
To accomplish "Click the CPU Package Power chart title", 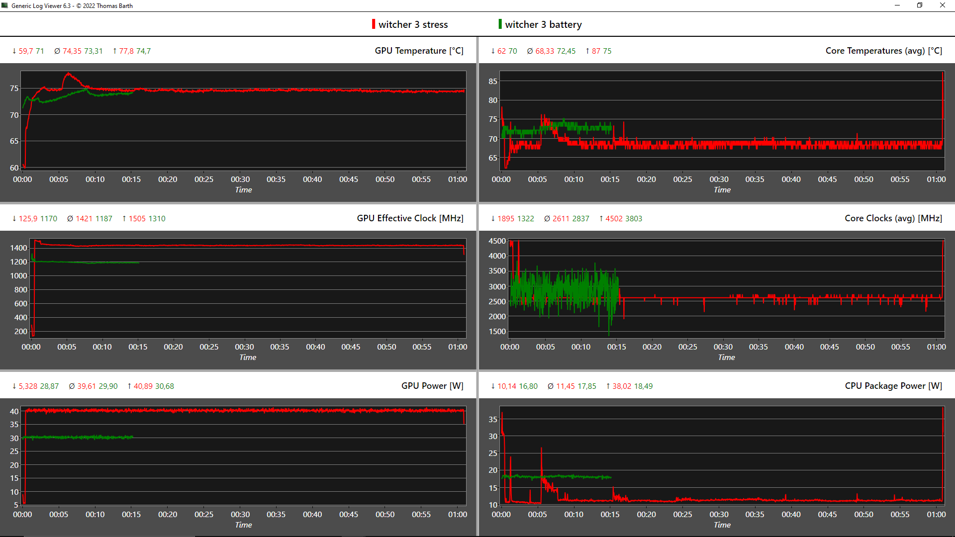I will point(893,386).
